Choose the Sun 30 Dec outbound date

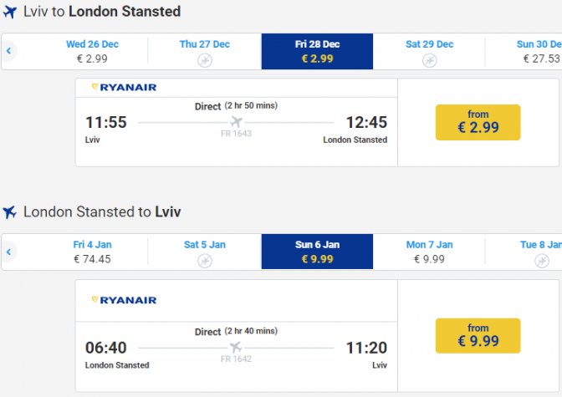538,51
